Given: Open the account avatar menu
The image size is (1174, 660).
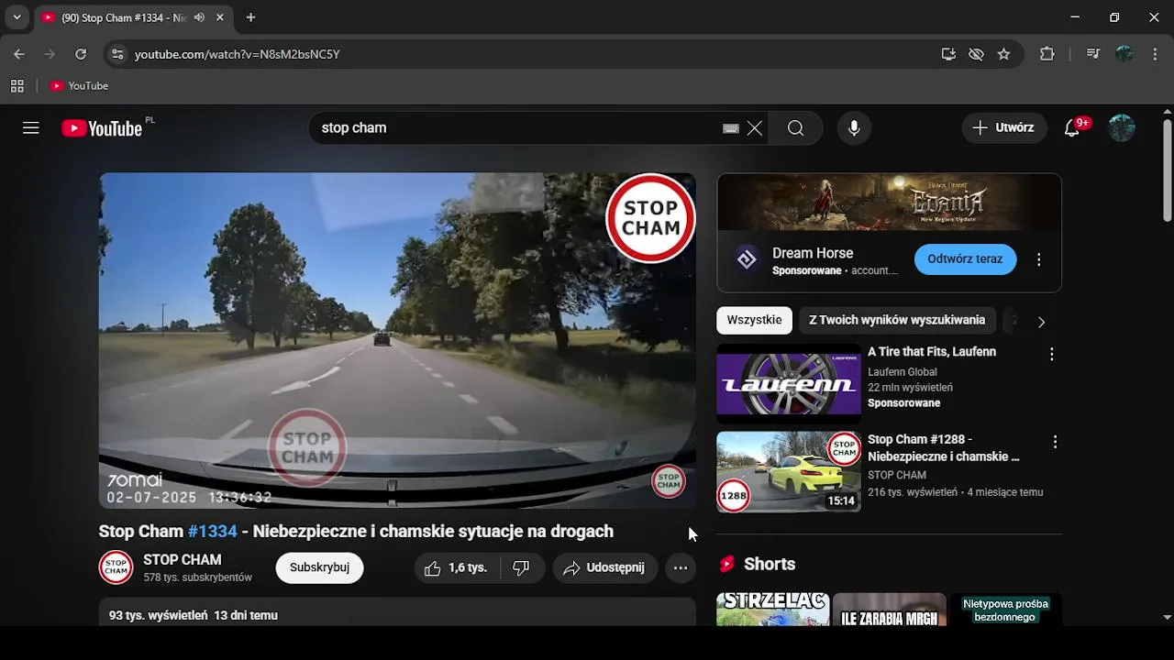Looking at the screenshot, I should point(1122,128).
